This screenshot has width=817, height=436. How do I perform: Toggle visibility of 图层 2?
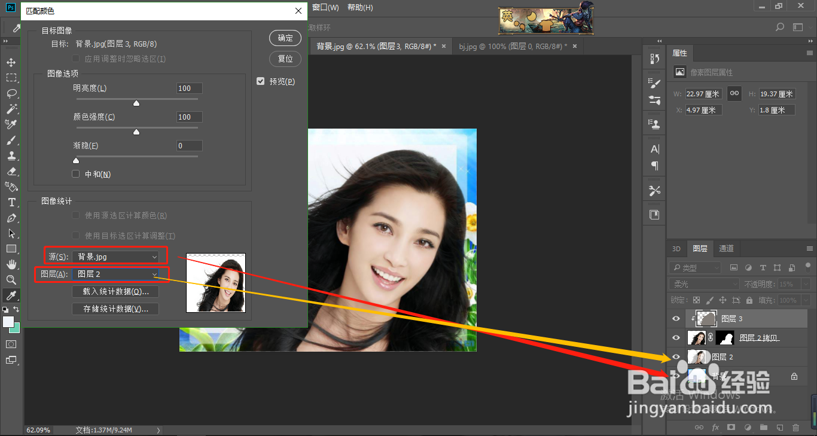[676, 356]
